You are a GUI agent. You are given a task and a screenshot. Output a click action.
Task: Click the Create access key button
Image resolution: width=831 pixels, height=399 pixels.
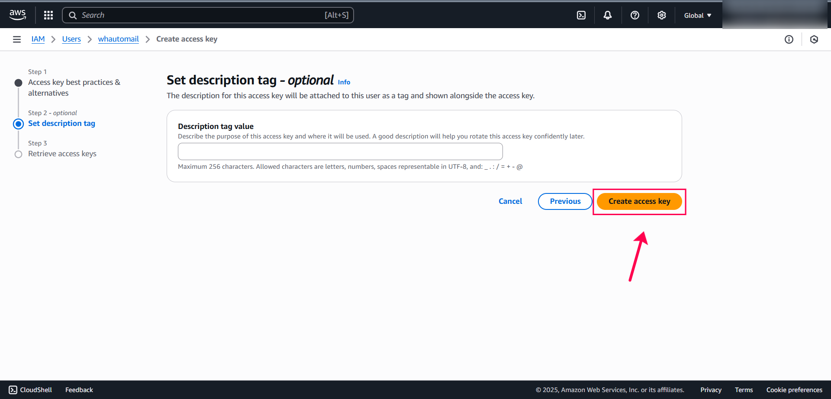point(639,201)
